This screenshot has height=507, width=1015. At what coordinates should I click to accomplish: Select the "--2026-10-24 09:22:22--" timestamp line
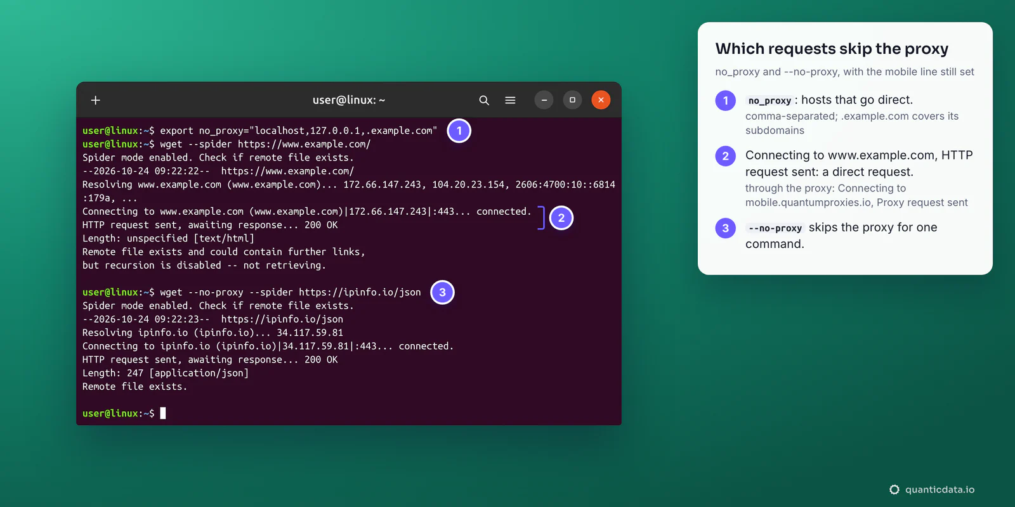[218, 171]
